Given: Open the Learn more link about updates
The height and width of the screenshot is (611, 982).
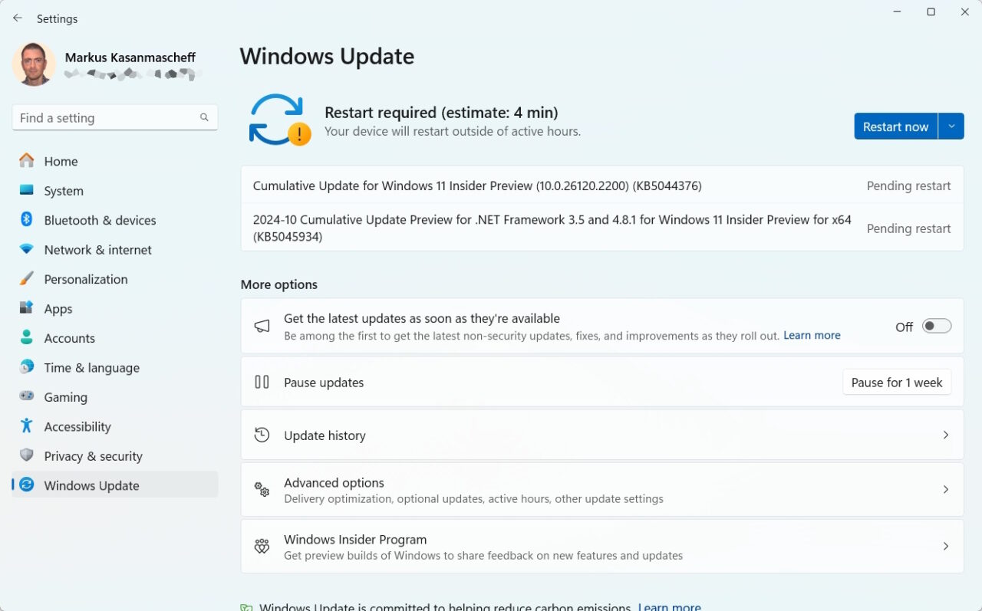Looking at the screenshot, I should point(811,335).
